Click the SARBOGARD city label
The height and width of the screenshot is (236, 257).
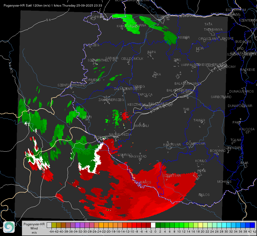[221, 97]
